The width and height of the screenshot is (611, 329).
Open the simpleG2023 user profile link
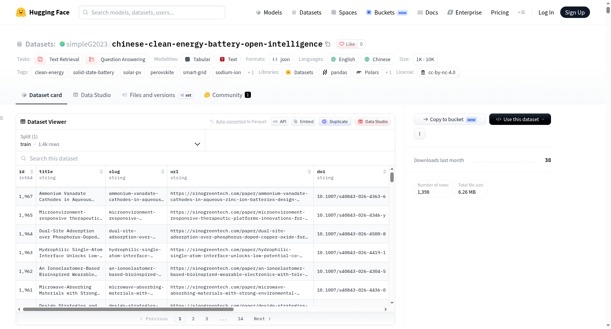tap(87, 44)
